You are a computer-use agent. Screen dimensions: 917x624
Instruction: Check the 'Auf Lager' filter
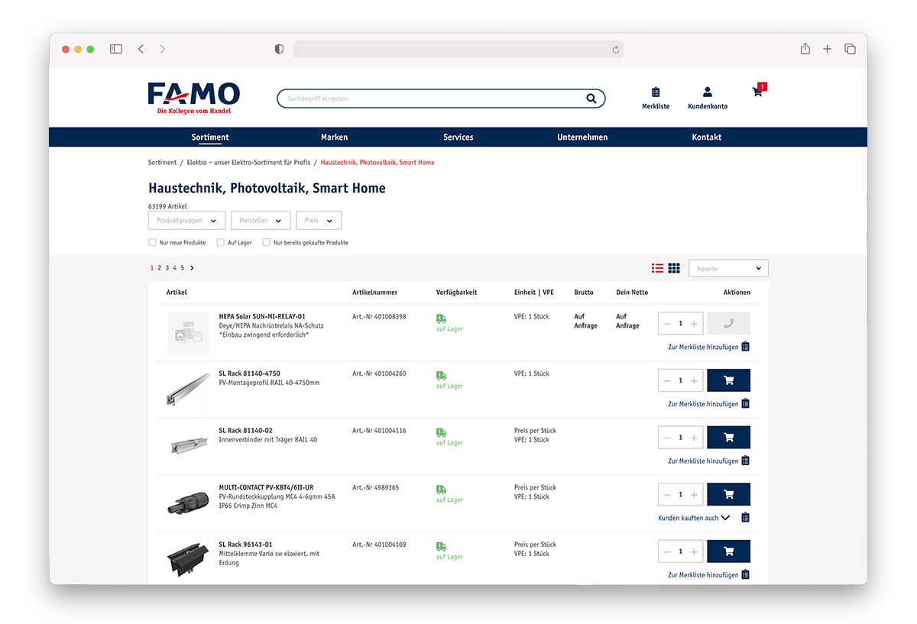[221, 243]
